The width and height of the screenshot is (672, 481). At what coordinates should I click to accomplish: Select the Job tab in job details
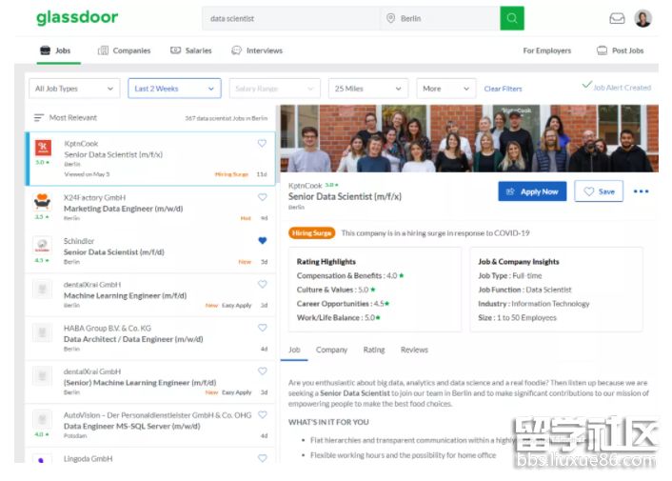pyautogui.click(x=294, y=350)
